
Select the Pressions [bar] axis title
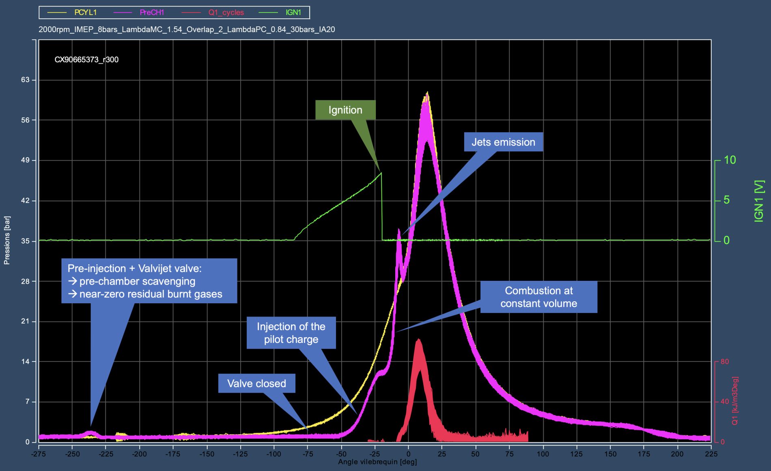pos(7,240)
